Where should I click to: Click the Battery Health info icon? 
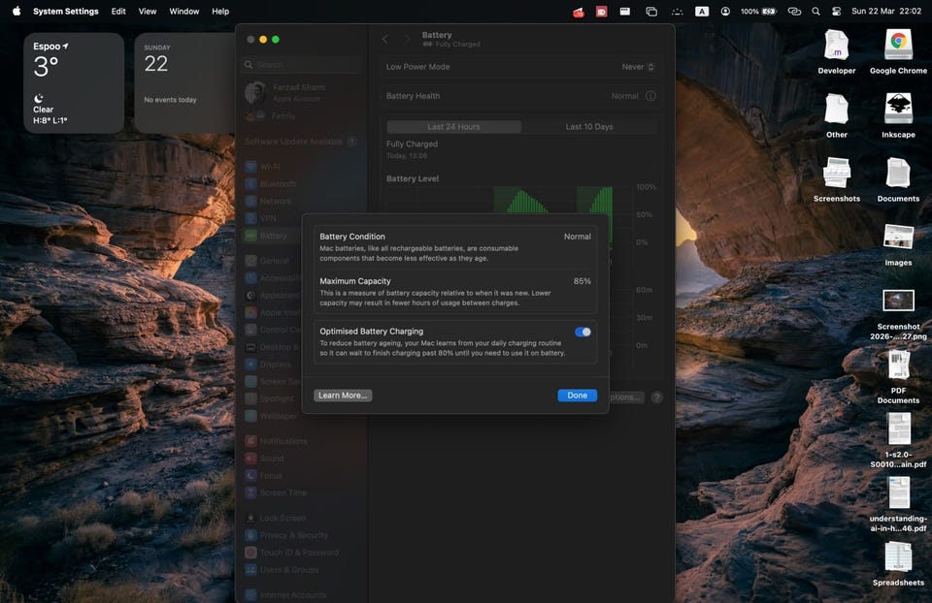pos(650,96)
